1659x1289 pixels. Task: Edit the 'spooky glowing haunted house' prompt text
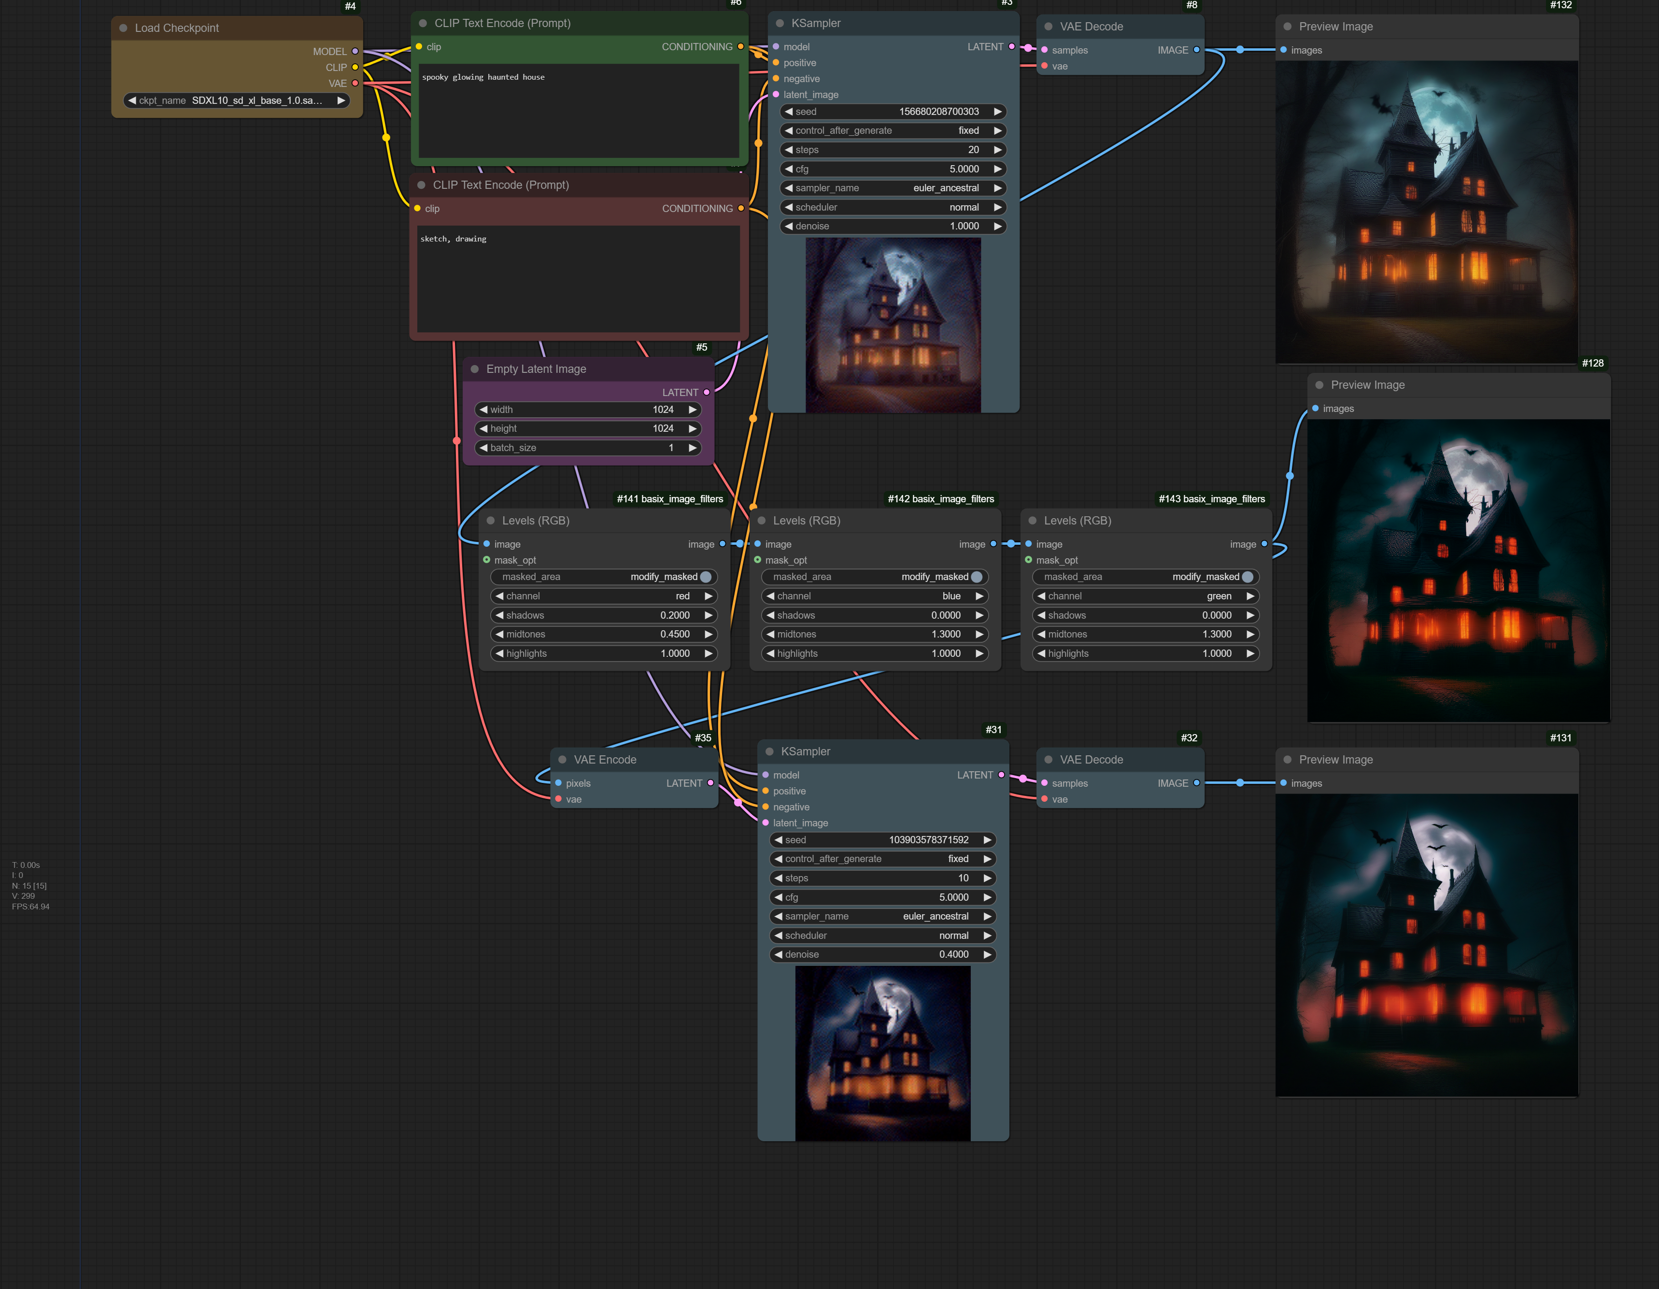pos(579,111)
